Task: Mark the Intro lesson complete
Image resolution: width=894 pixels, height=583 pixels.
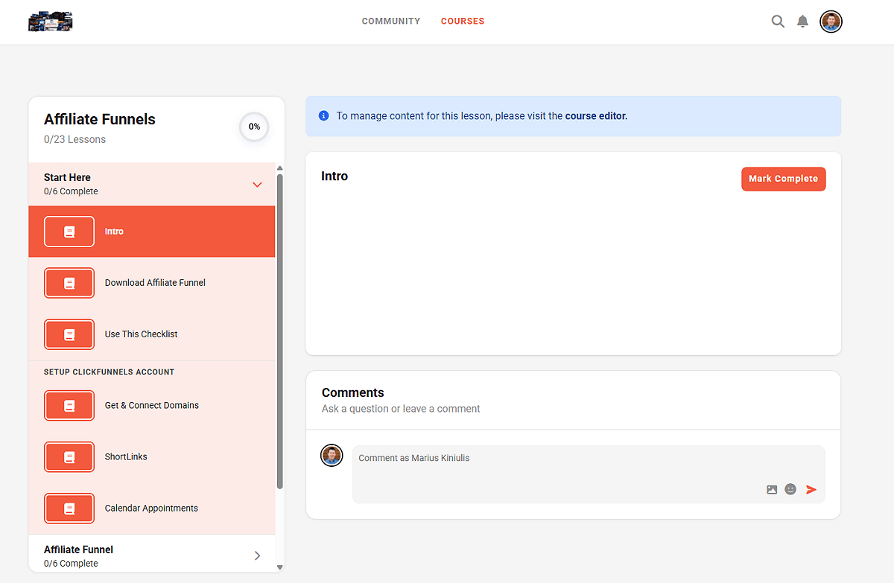Action: (x=784, y=179)
